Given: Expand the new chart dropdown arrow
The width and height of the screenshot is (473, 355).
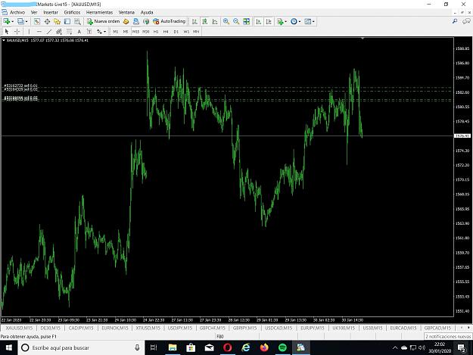Looking at the screenshot, I should [x=12, y=21].
